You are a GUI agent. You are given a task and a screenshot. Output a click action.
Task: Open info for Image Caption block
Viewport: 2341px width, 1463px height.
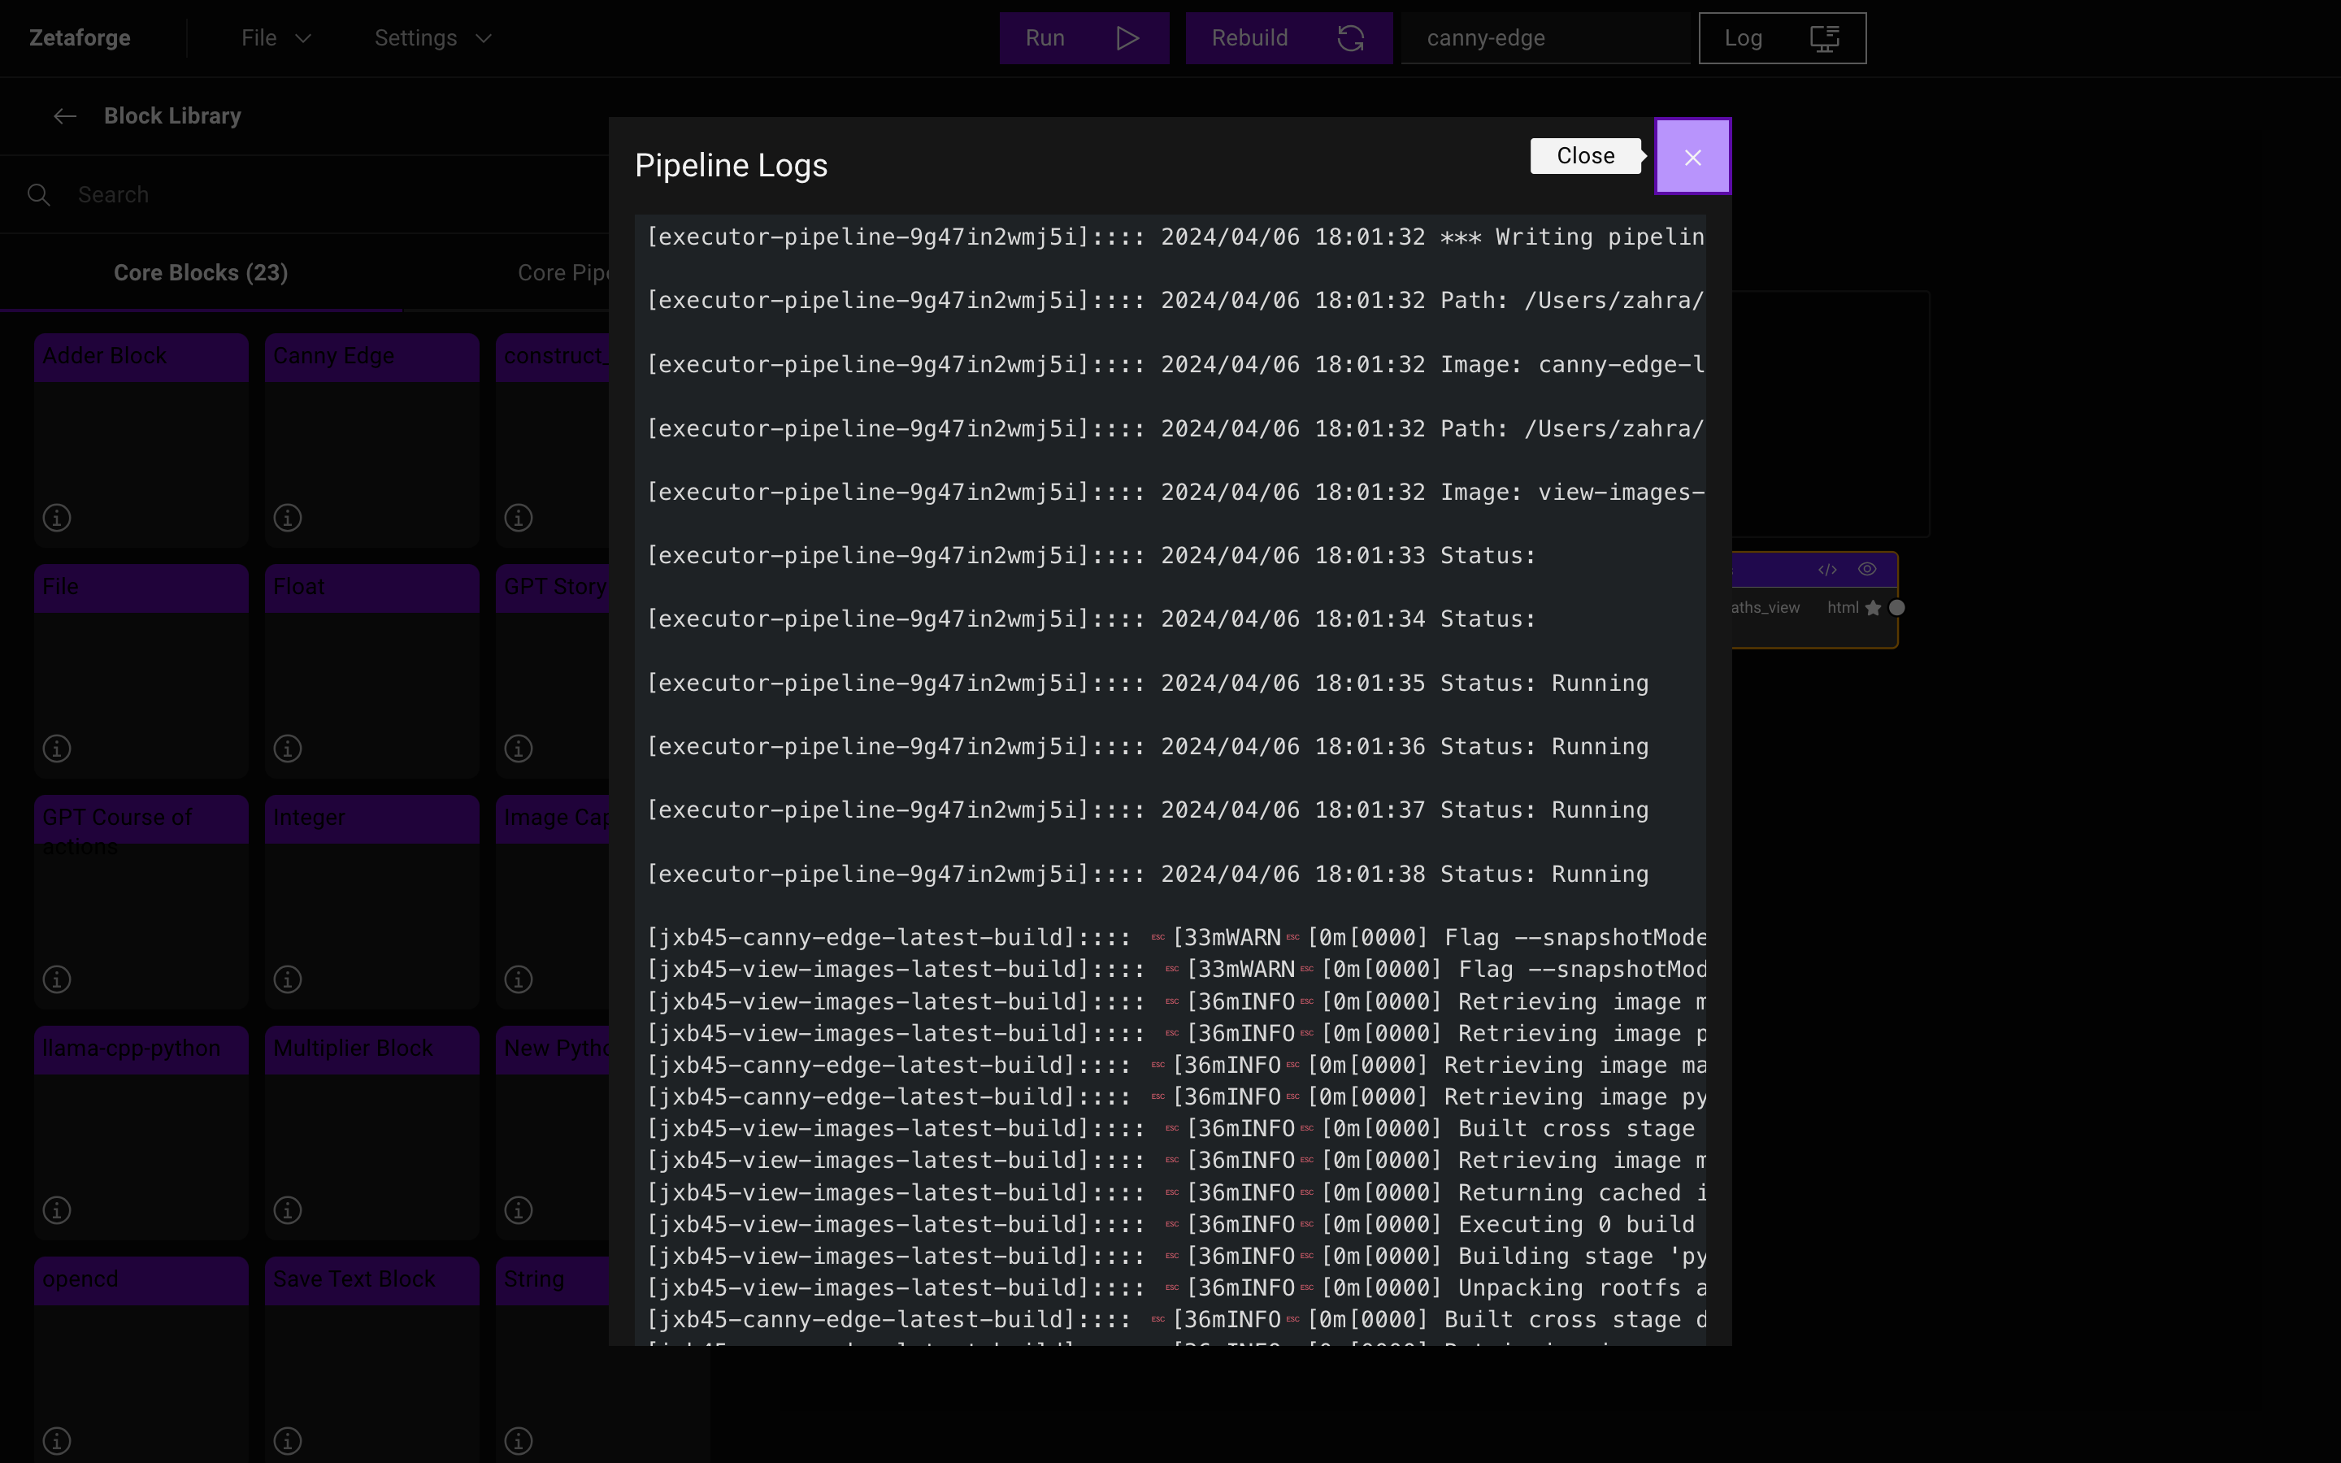coord(519,979)
